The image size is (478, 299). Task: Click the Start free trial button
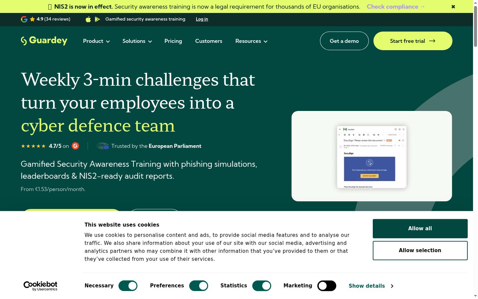[x=413, y=41]
